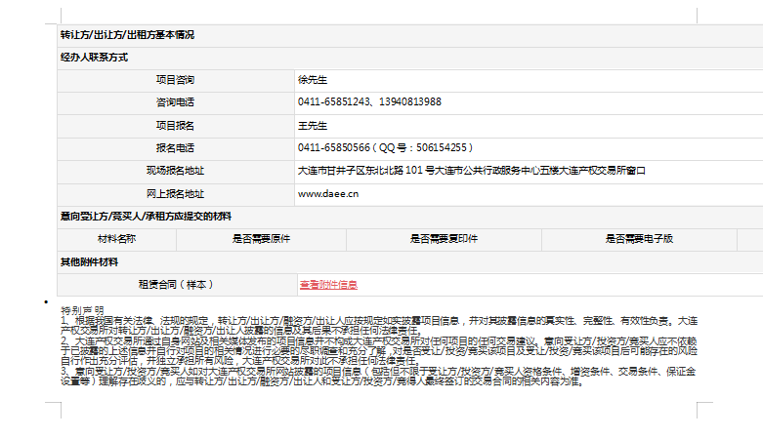763x439 pixels.
Task: Select the contact name 徐先生
Action: click(x=313, y=79)
